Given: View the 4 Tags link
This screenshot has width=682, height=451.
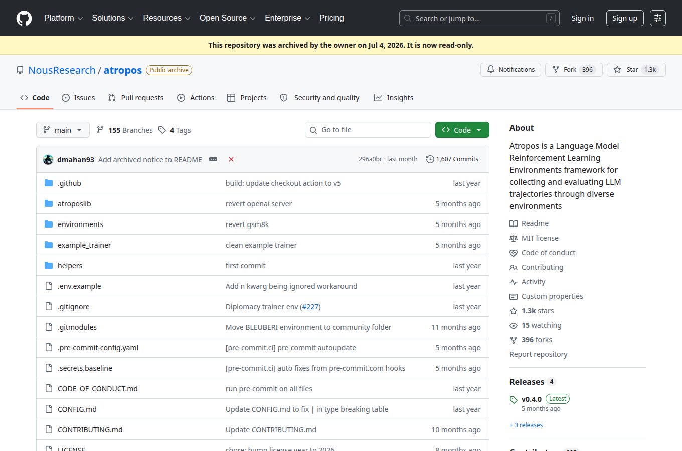Looking at the screenshot, I should 175,130.
